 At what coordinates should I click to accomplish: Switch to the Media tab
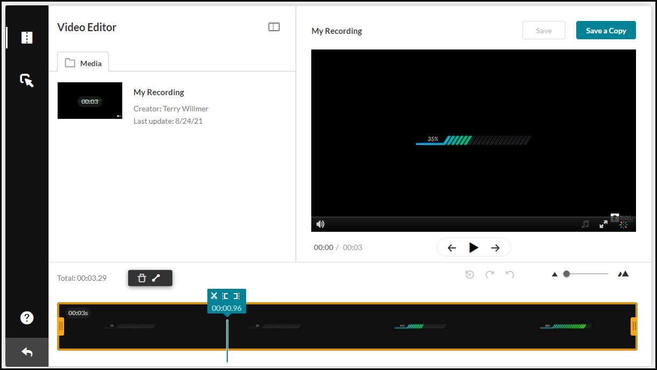coord(82,63)
